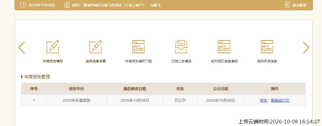The width and height of the screenshot is (322, 126).
Task: Open the 注销公告填报 tray icon
Action: coord(181,47)
